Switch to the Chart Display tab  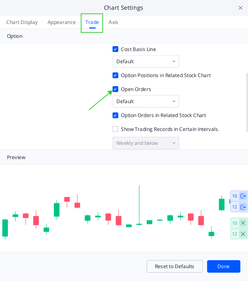pos(22,22)
